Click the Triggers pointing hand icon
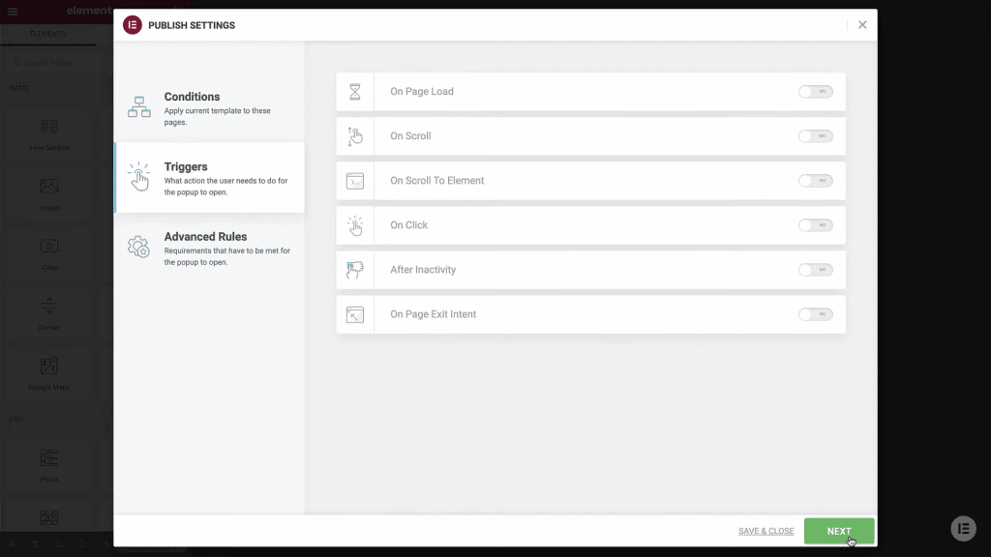 pos(139,176)
